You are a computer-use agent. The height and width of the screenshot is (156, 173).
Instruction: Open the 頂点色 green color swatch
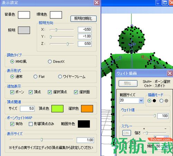pyautogui.click(x=57, y=109)
